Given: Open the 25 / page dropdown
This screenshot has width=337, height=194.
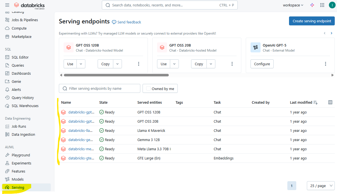Looking at the screenshot, I should coord(321,186).
